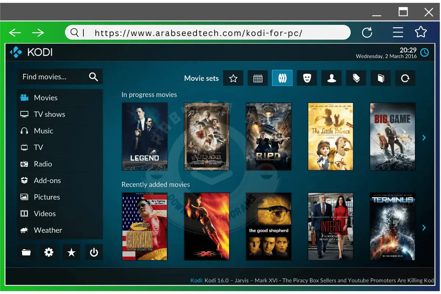The image size is (441, 294).
Task: Open the Legend movie poster
Action: tap(144, 136)
